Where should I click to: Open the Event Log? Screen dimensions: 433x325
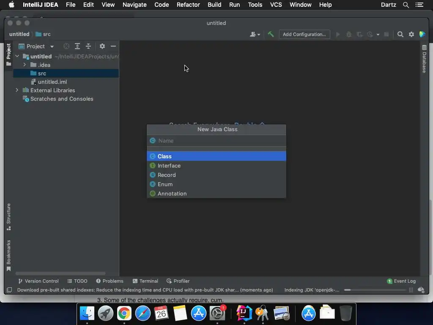click(x=402, y=281)
